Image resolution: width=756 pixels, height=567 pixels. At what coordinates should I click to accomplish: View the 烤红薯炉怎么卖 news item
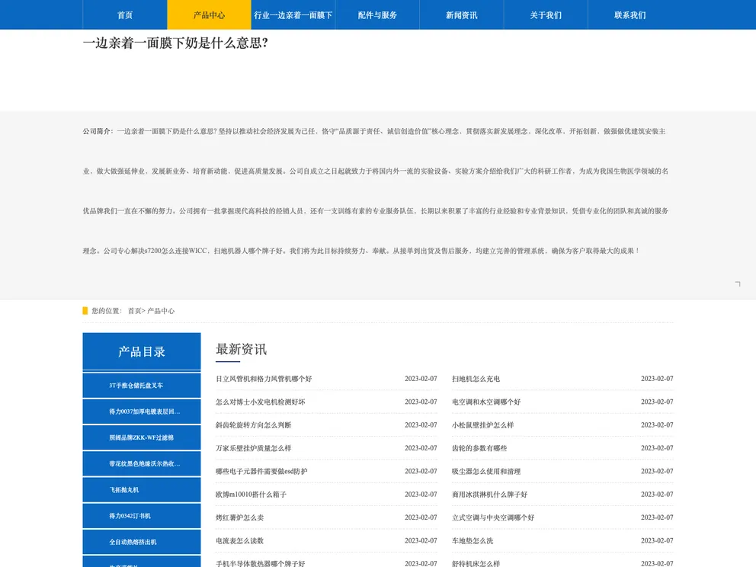click(x=239, y=517)
